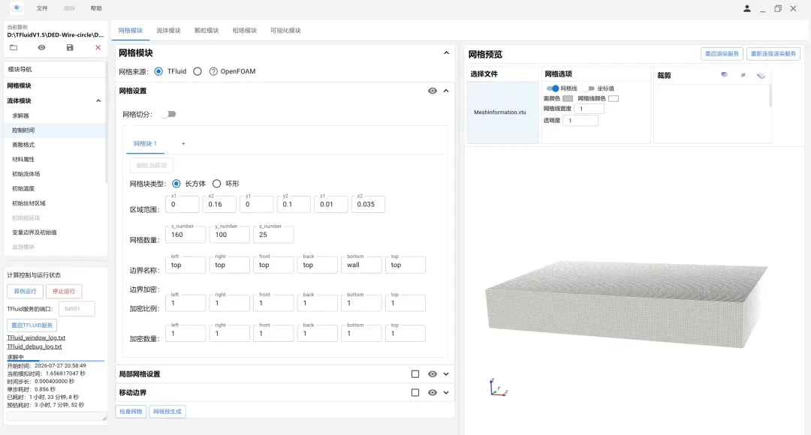Image resolution: width=811 pixels, height=435 pixels.
Task: Toggle the 网格切分 switch
Action: coord(168,114)
